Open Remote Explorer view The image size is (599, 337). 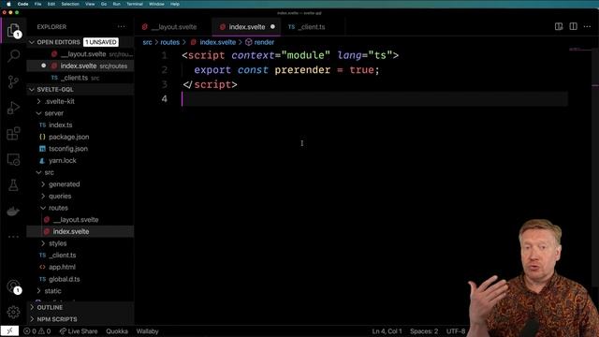13,159
